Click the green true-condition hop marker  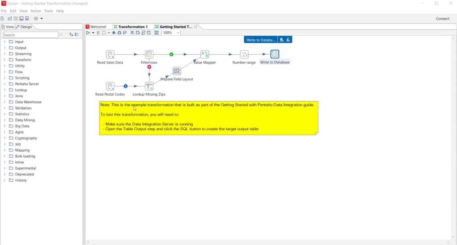pyautogui.click(x=171, y=54)
